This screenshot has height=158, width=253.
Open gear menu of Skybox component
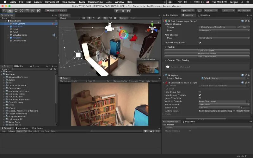pos(249,75)
